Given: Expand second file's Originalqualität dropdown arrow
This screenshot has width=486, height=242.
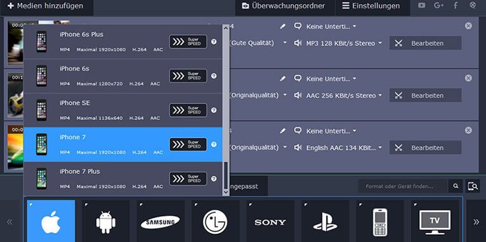Looking at the screenshot, I should (x=285, y=95).
